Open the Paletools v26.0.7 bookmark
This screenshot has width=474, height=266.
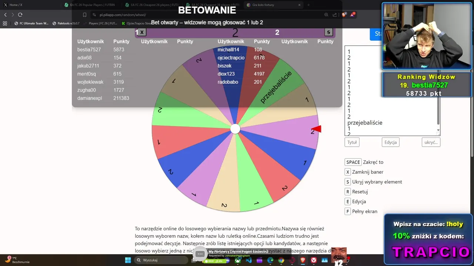[x=66, y=23]
